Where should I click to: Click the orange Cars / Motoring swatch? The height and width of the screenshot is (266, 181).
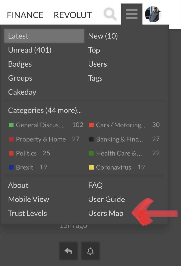pyautogui.click(x=91, y=125)
